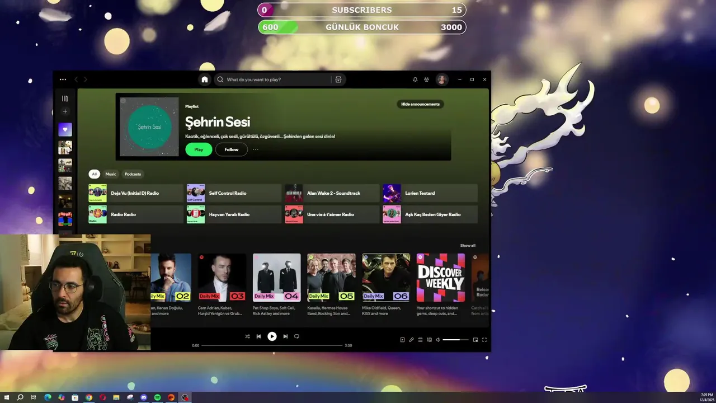This screenshot has height=403, width=716.
Task: Enter full screen player icon
Action: (484, 340)
